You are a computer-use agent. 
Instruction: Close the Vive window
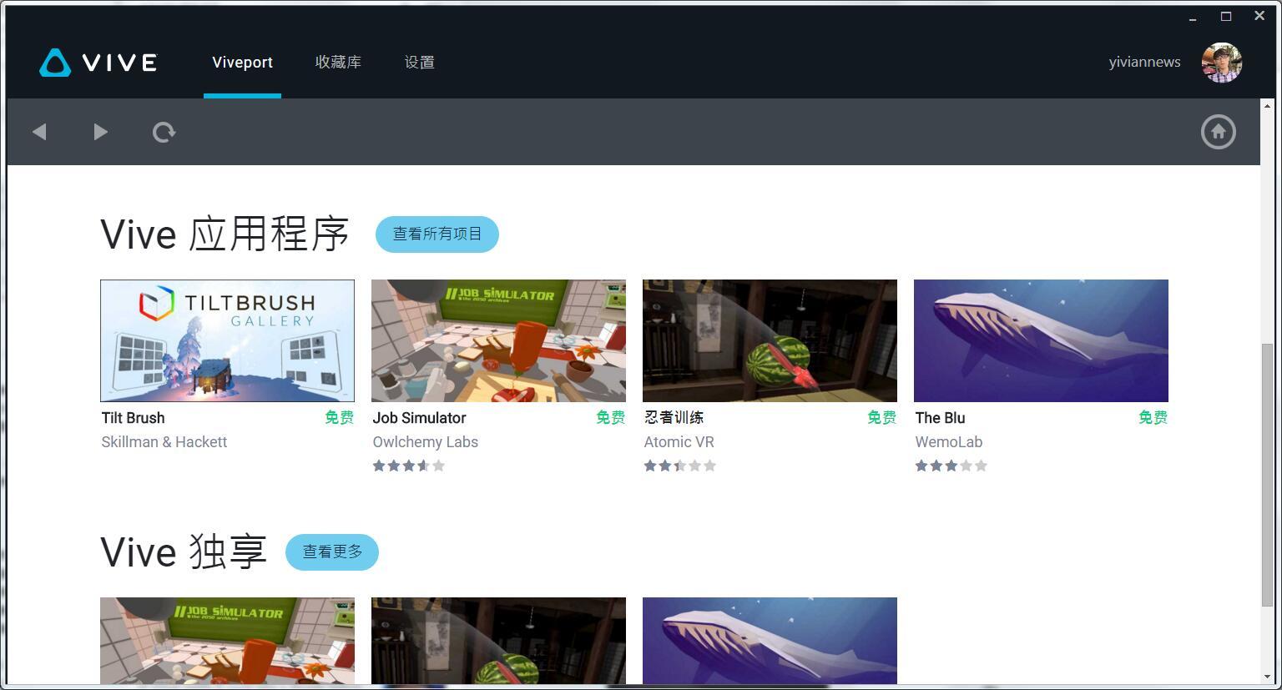(x=1259, y=16)
